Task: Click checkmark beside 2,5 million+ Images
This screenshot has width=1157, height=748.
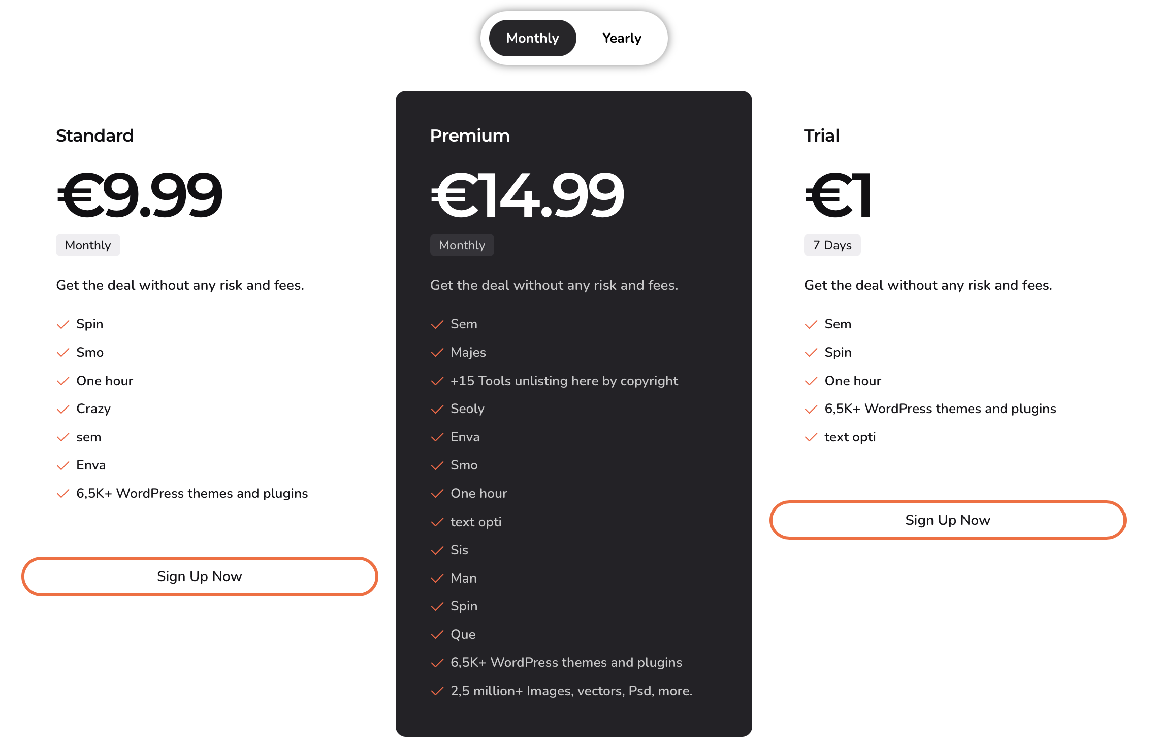Action: coord(437,691)
